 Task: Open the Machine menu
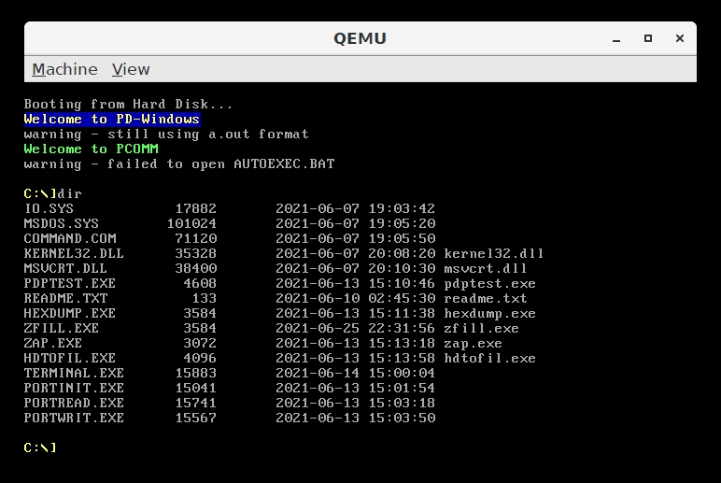pyautogui.click(x=64, y=69)
